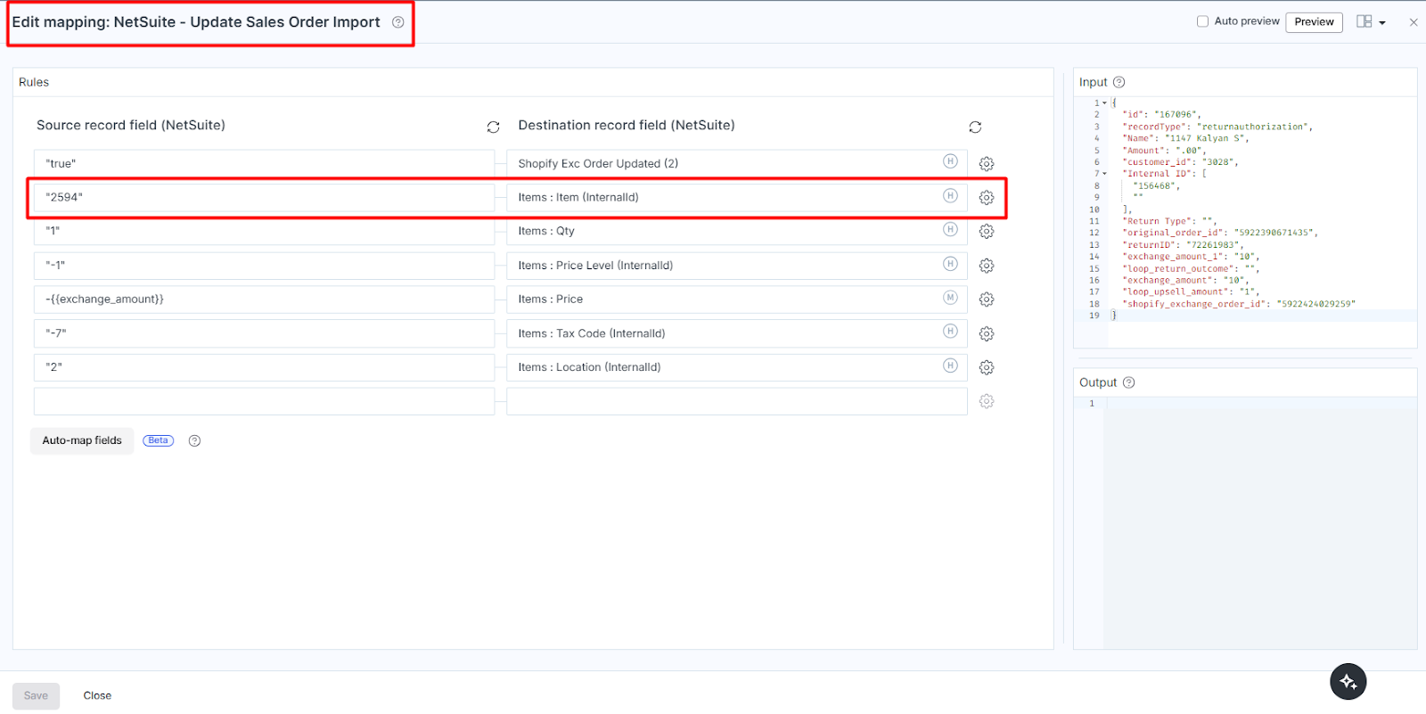Image resolution: width=1426 pixels, height=714 pixels.
Task: Click the Preview button
Action: click(1314, 22)
